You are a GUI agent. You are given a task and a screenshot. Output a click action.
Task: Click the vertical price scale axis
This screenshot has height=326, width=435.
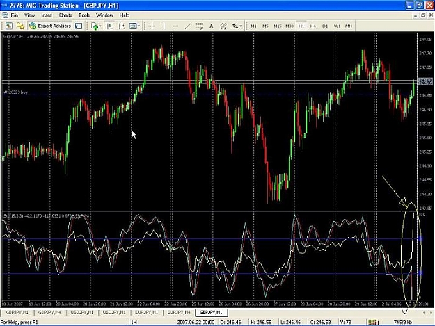click(x=425, y=122)
